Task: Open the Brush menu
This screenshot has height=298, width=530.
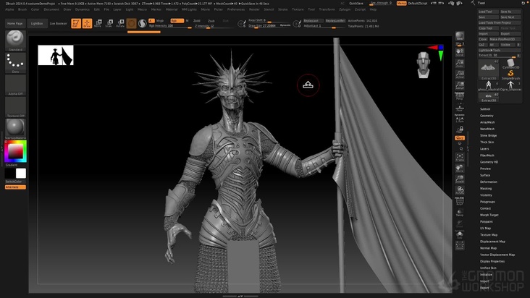Action: (x=22, y=9)
